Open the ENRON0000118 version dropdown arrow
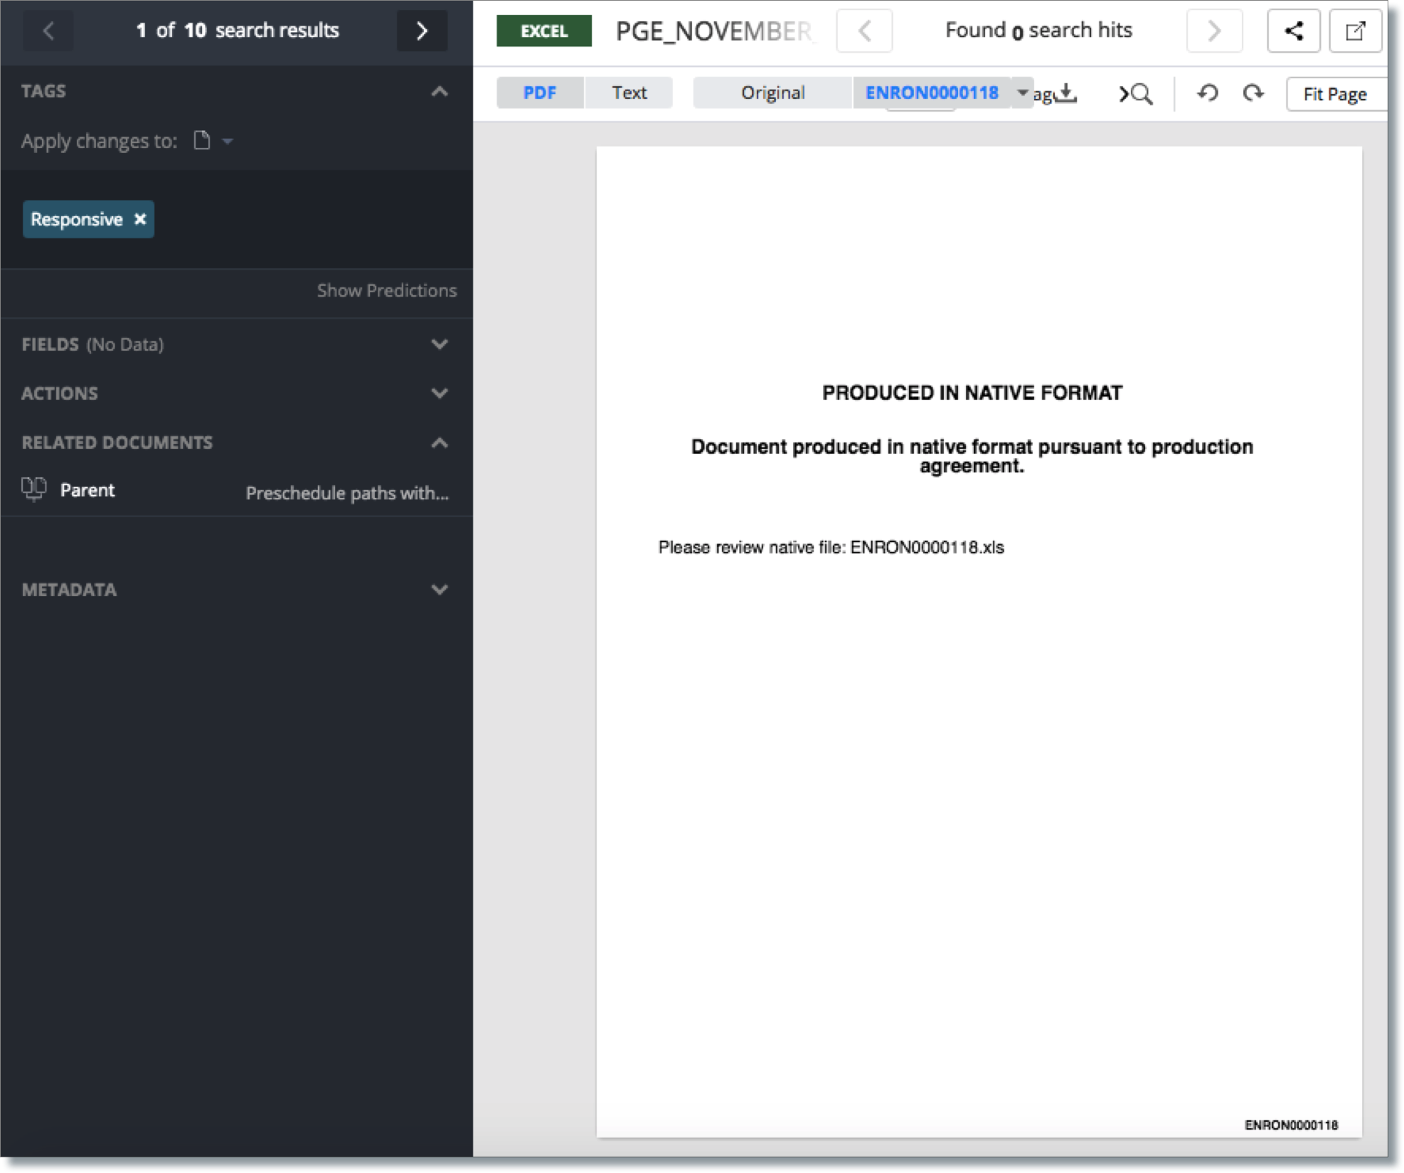Image resolution: width=1404 pixels, height=1173 pixels. (1022, 92)
